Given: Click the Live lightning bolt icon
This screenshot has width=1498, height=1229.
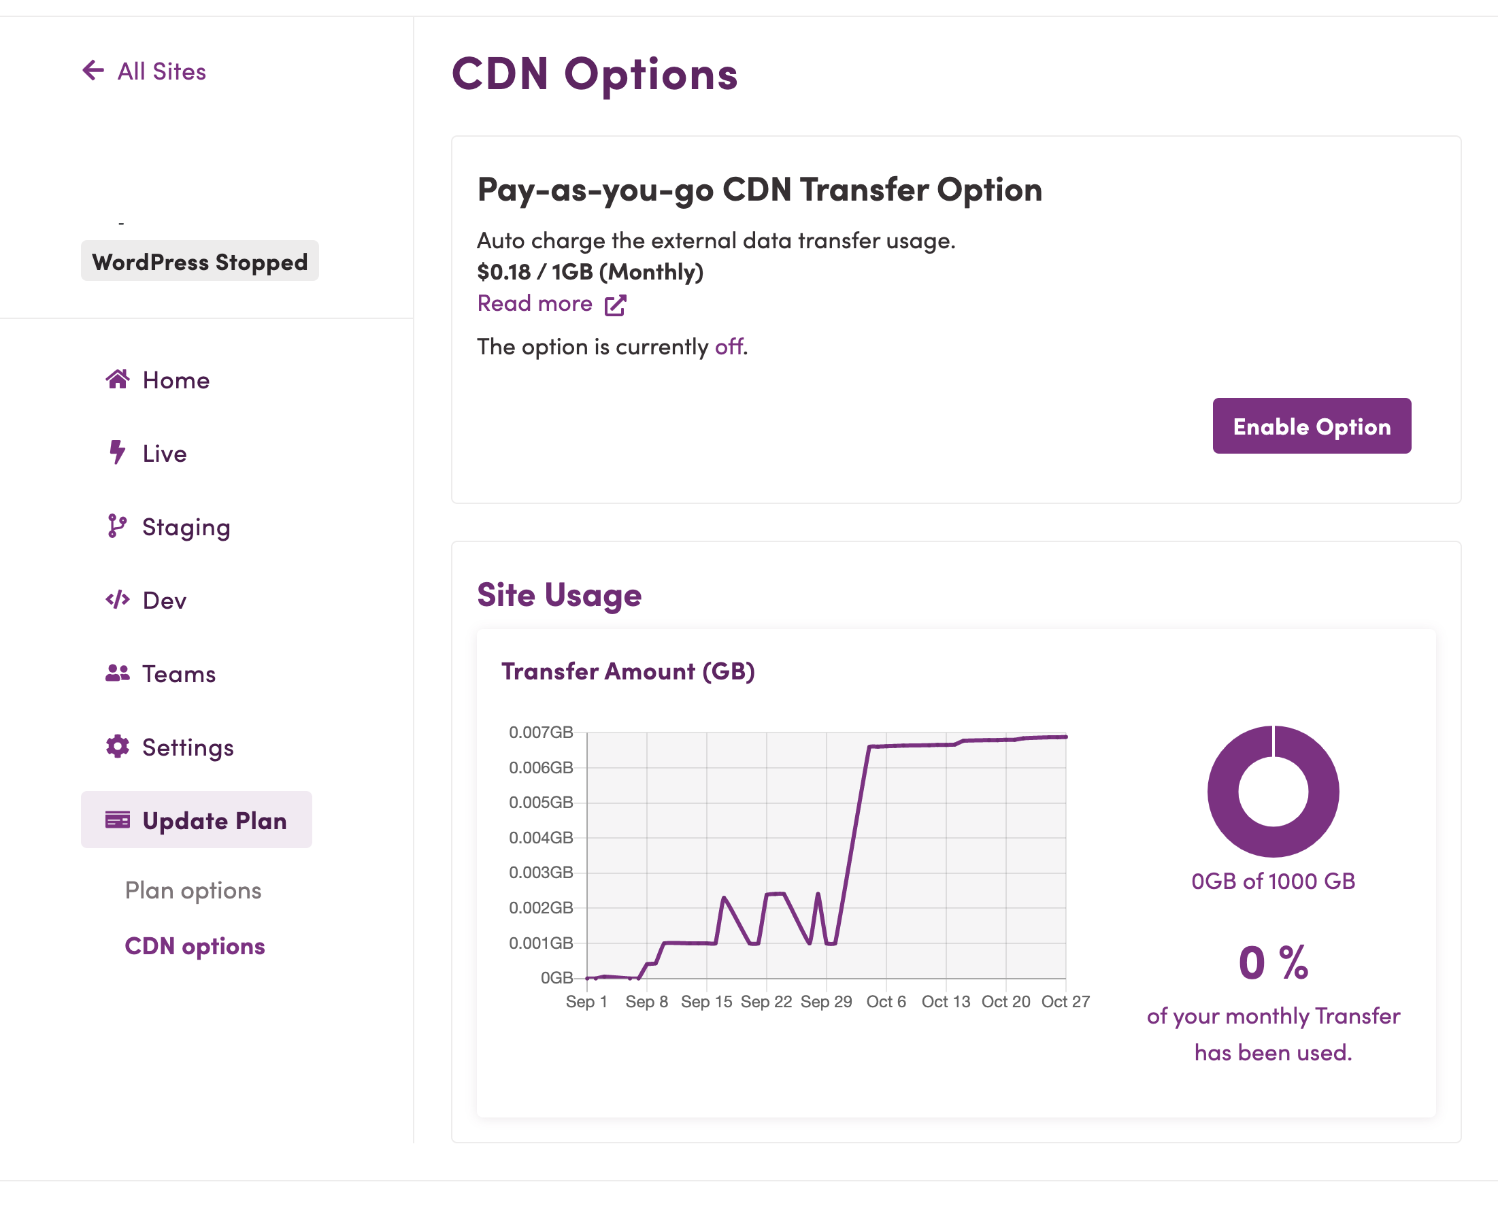Looking at the screenshot, I should click(118, 452).
